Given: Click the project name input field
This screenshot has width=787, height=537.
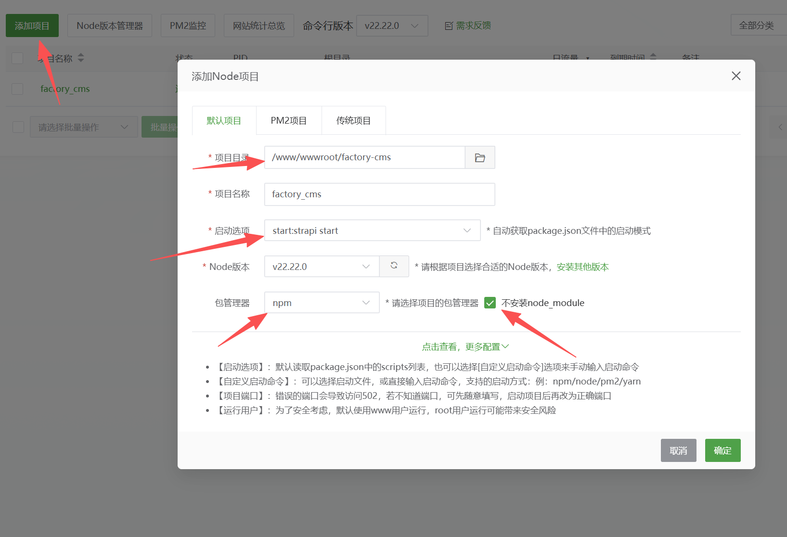Looking at the screenshot, I should click(x=379, y=194).
